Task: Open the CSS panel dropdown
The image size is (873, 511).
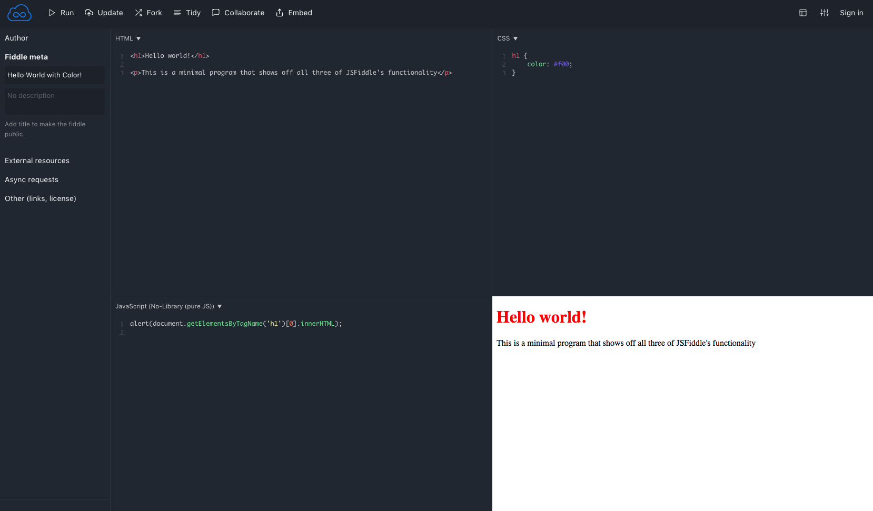Action: tap(508, 38)
